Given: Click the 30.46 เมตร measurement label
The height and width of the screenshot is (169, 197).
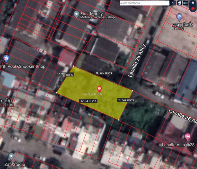Looking at the screenshot, I should [x=103, y=73].
